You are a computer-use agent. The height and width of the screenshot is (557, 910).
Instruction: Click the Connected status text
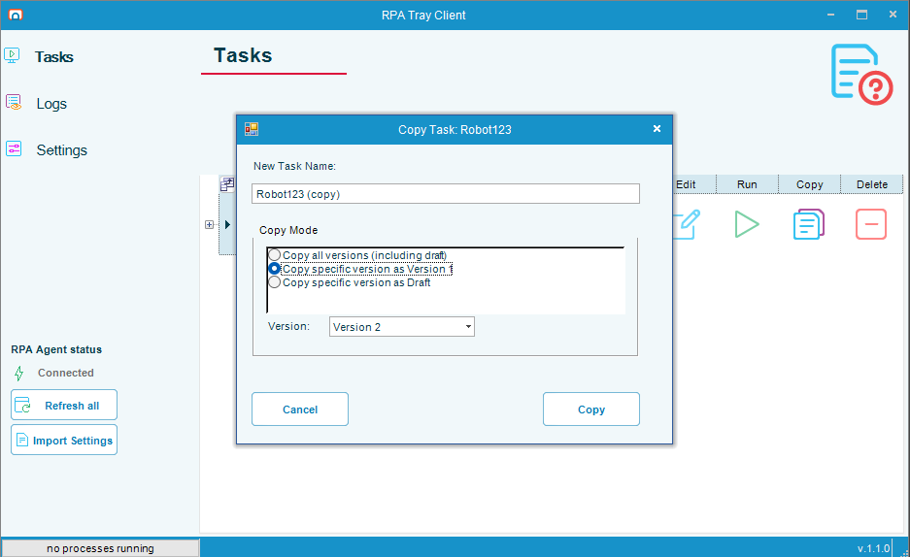(66, 373)
